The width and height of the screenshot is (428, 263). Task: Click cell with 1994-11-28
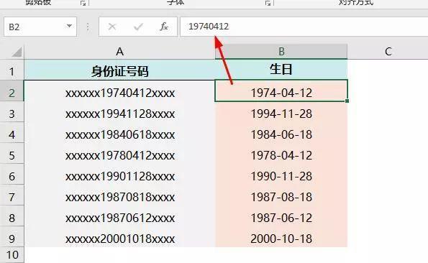[x=281, y=112]
